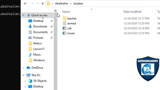Open Downloads in Quick access

coord(40,26)
